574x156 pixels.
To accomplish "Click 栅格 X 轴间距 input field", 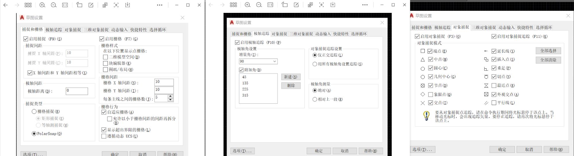I will [164, 82].
